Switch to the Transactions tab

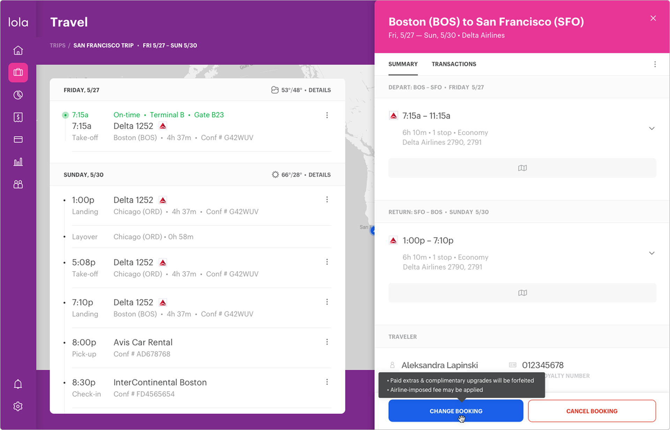454,64
